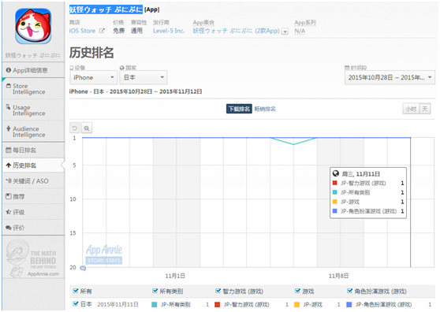Click the chart magnifier zoom icon

click(x=87, y=128)
